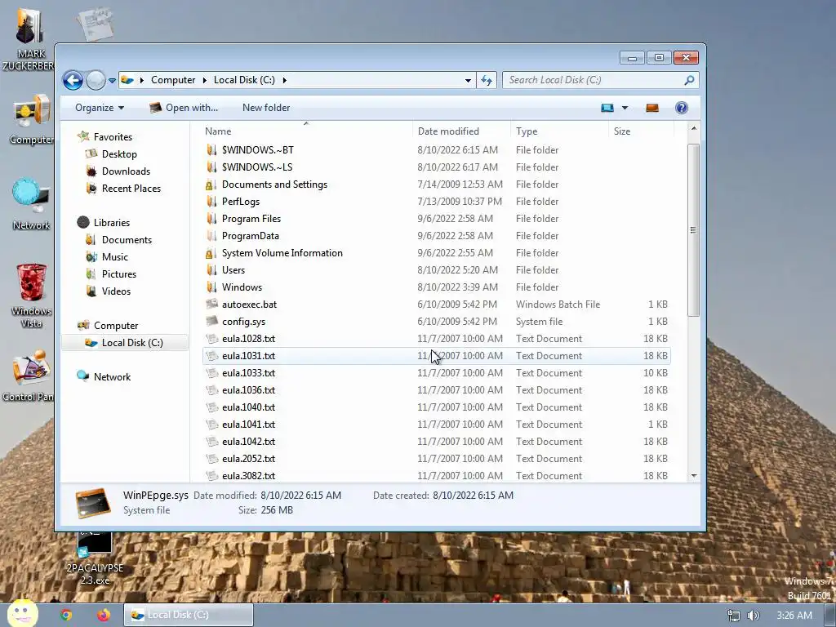Open the Network desktop icon
The height and width of the screenshot is (627, 836).
click(31, 204)
